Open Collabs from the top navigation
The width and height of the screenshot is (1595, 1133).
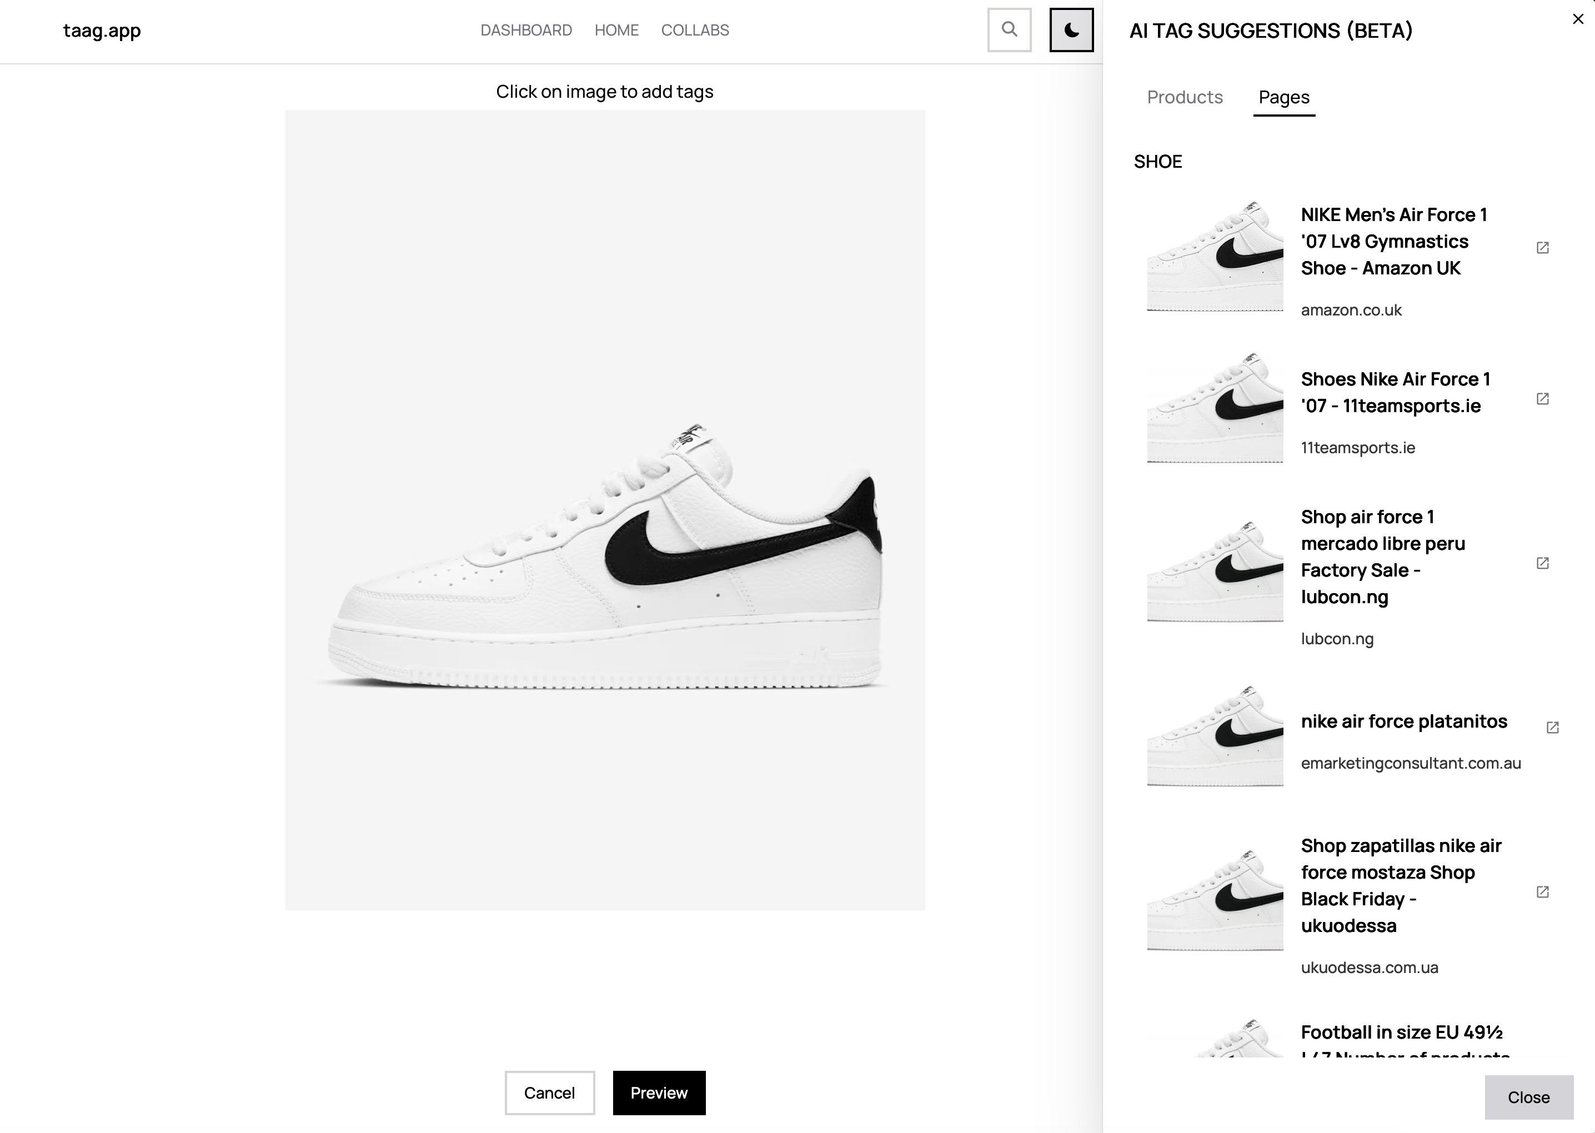click(695, 30)
